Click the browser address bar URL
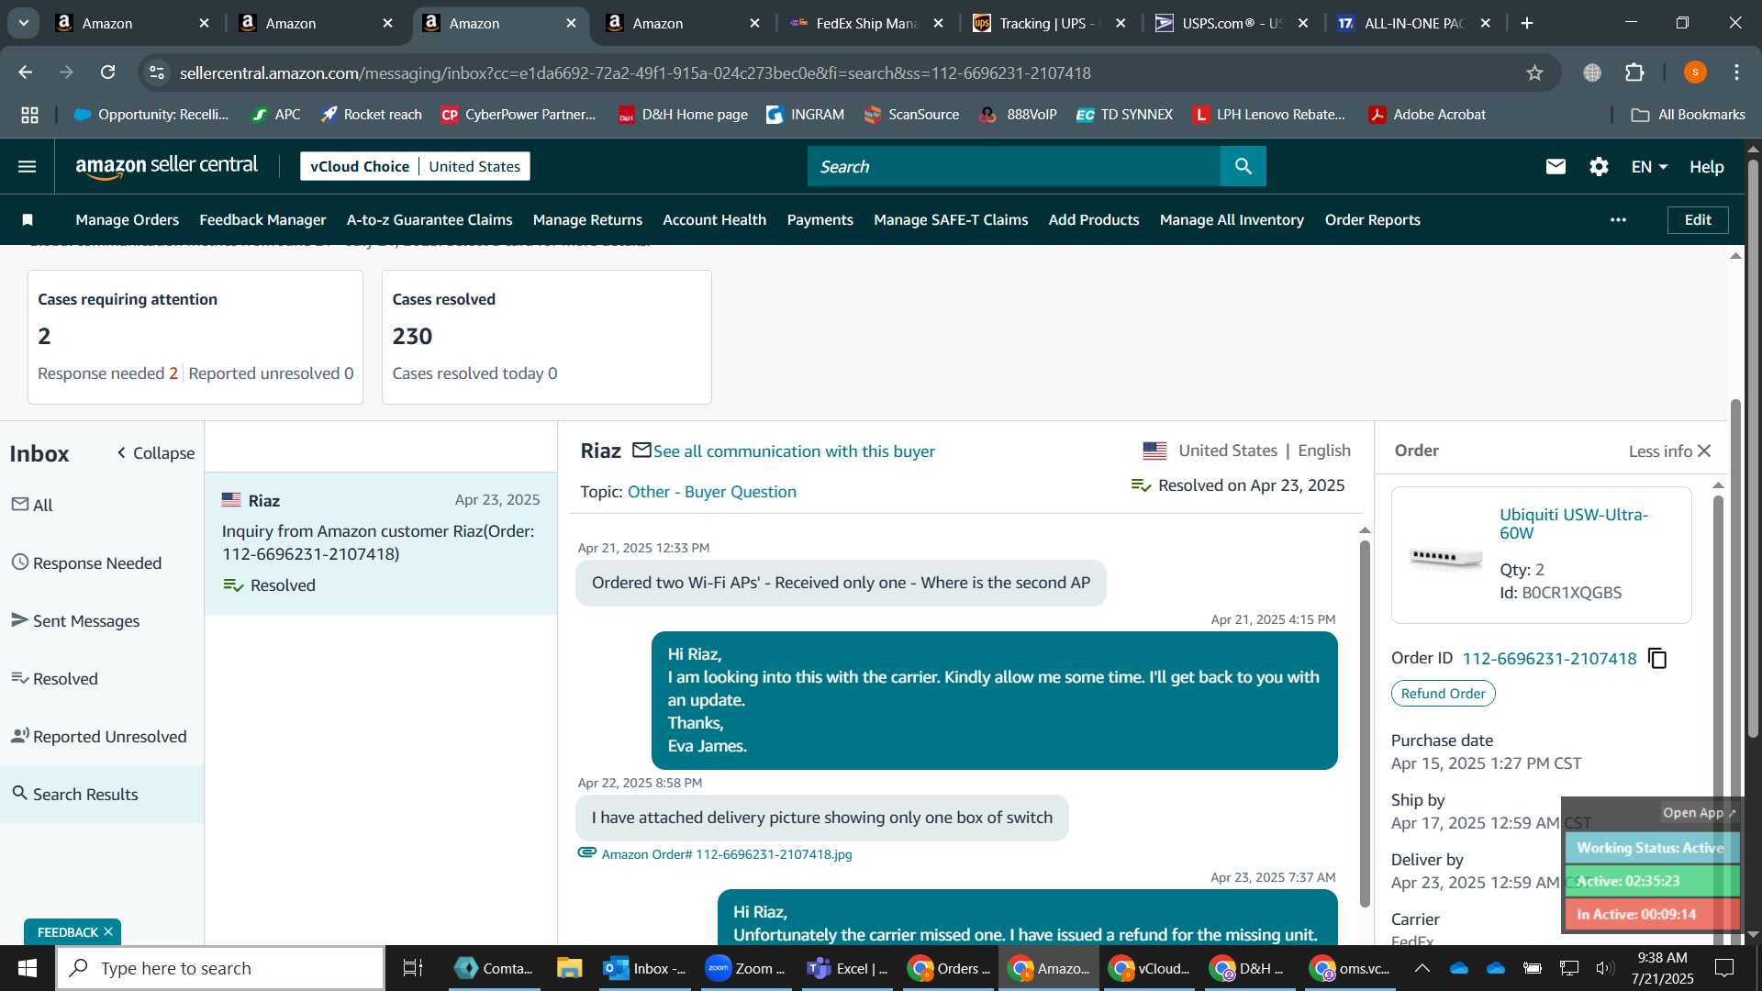This screenshot has height=991, width=1762. 635,72
